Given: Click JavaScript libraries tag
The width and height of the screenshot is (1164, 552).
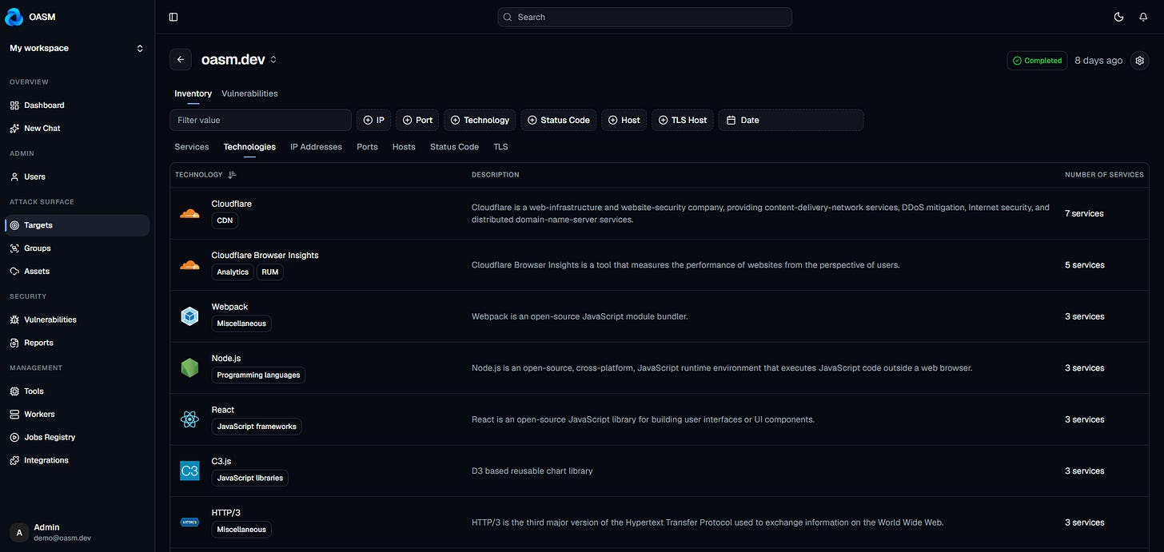Looking at the screenshot, I should pyautogui.click(x=250, y=478).
